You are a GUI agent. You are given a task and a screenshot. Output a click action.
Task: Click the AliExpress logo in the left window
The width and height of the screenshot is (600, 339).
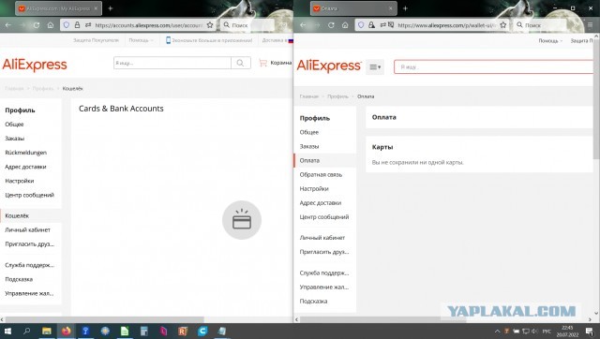pyautogui.click(x=35, y=65)
